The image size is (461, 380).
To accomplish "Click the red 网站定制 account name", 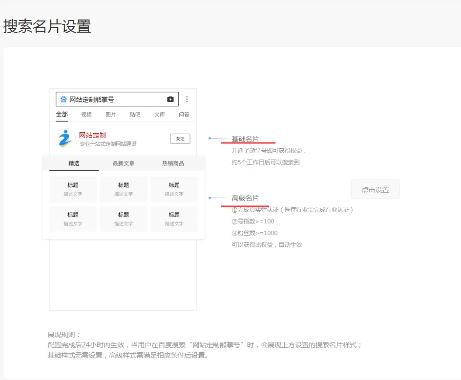I will [92, 135].
